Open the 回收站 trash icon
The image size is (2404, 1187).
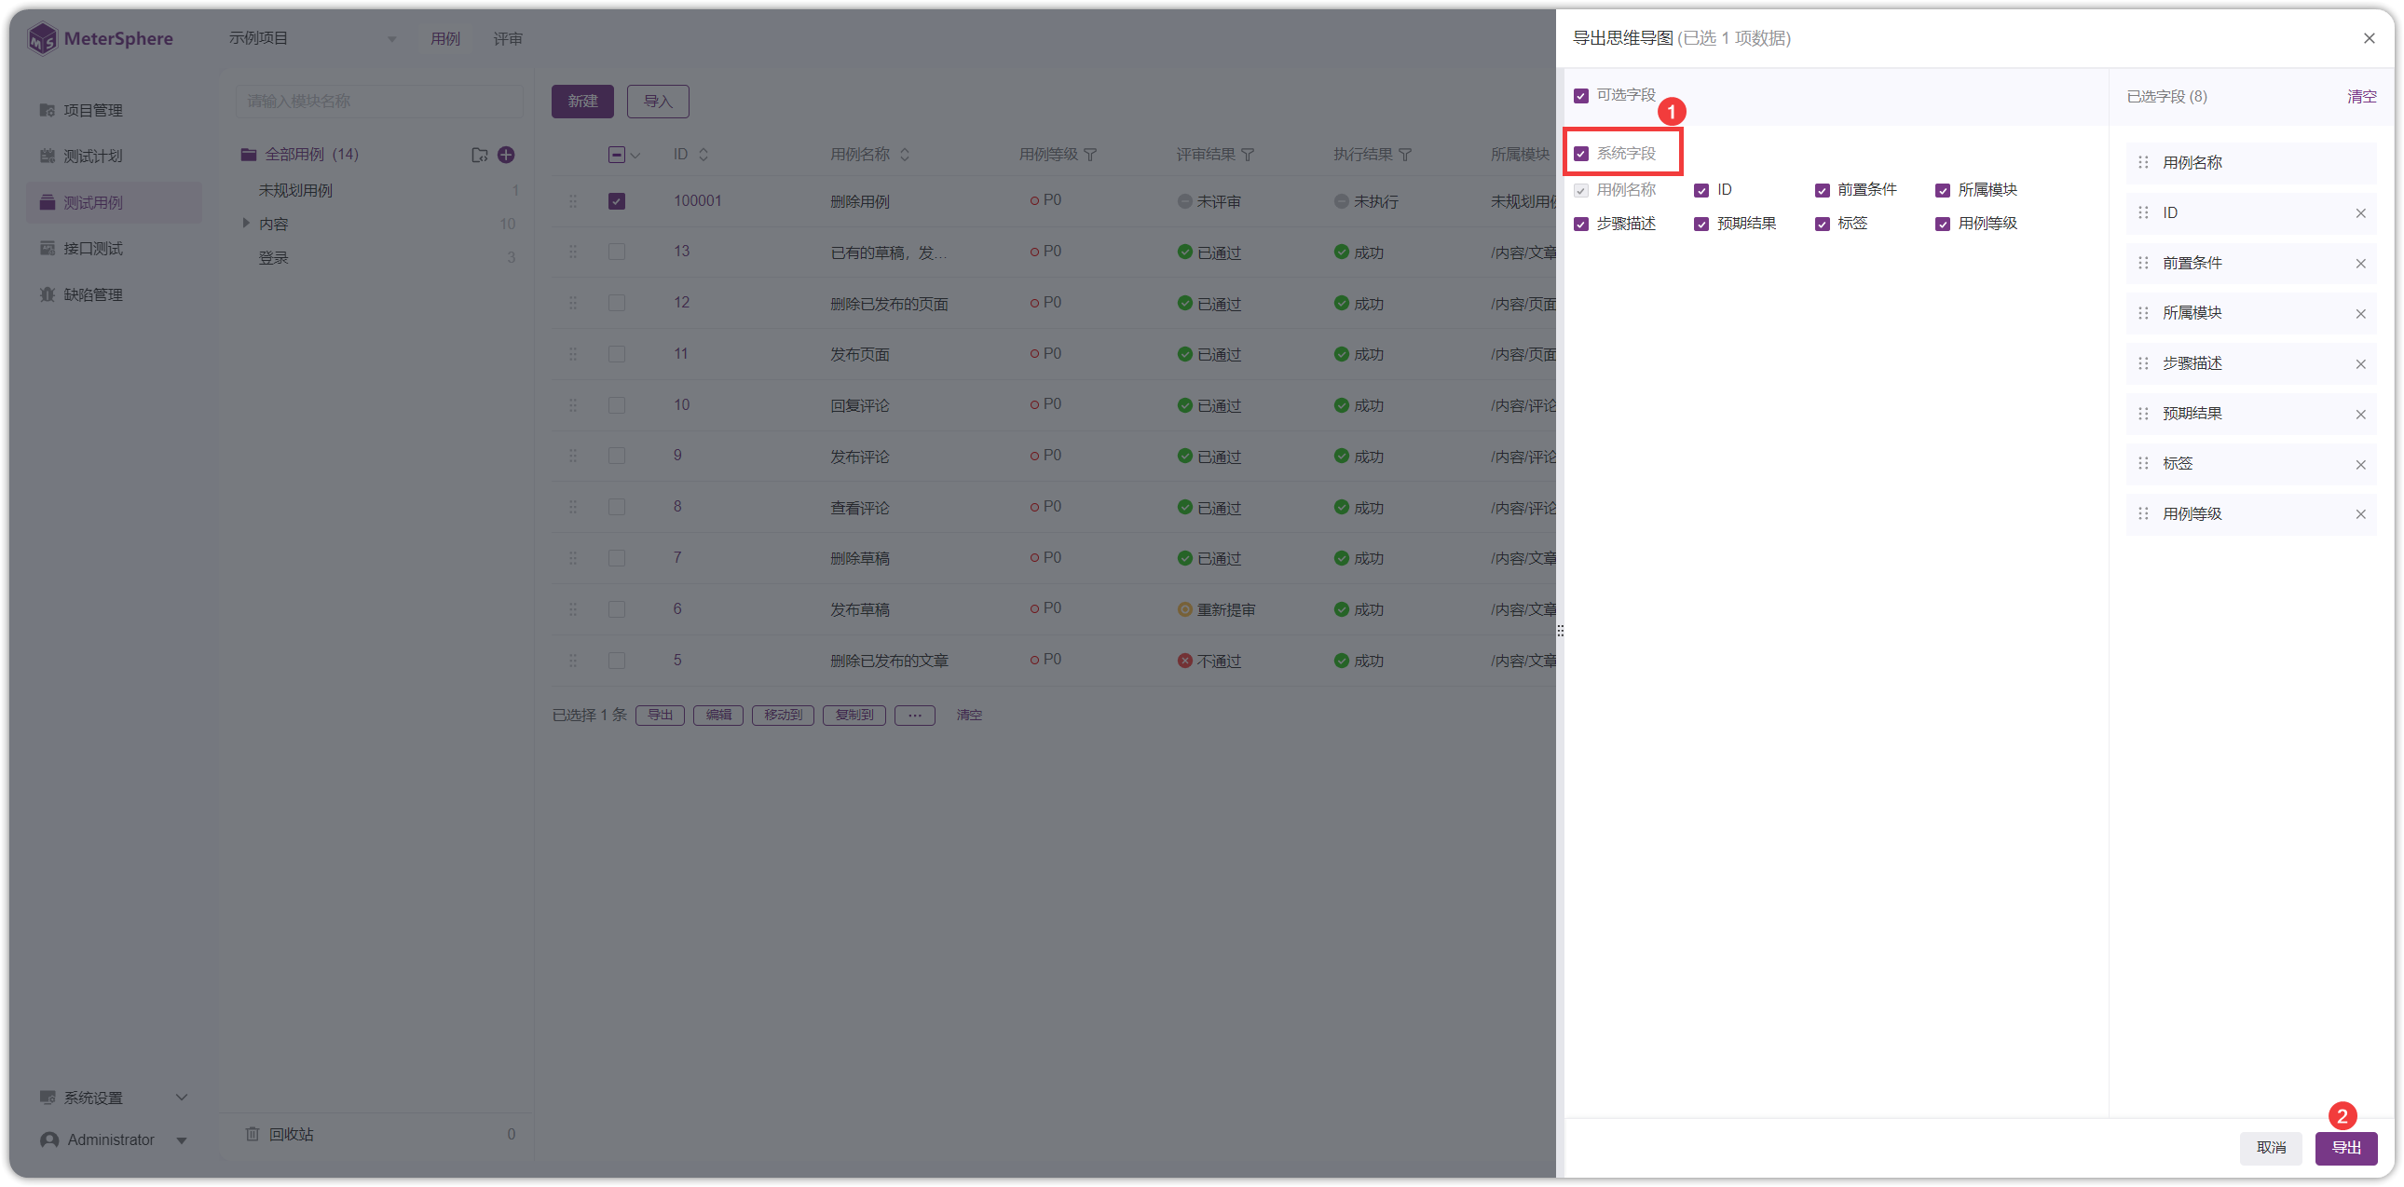click(x=252, y=1134)
